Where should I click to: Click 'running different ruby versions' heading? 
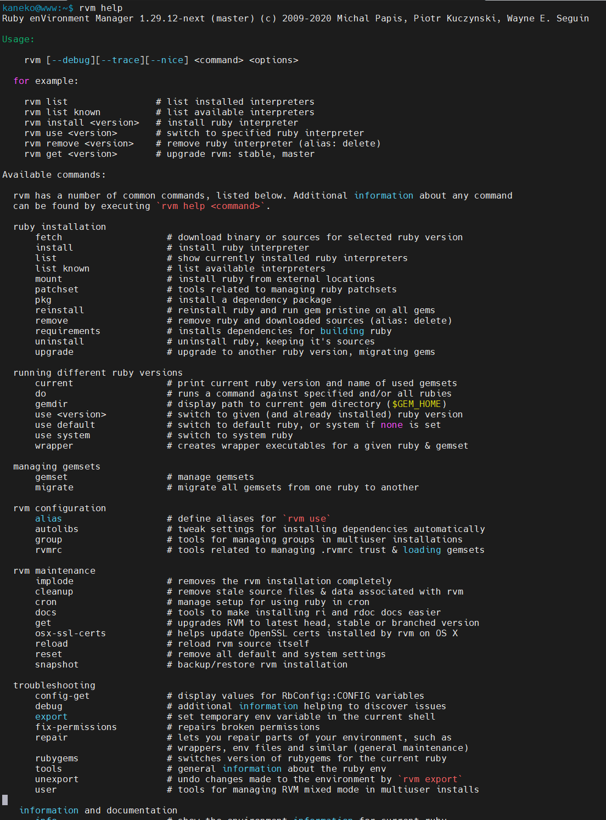(x=98, y=373)
